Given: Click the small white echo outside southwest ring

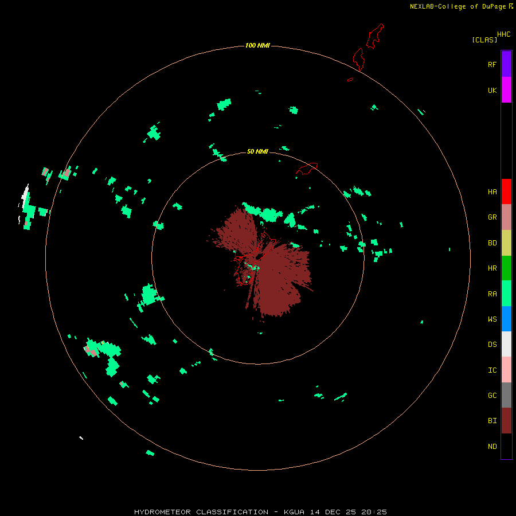Looking at the screenshot, I should (81, 437).
